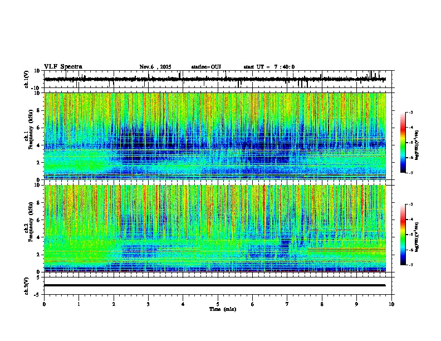441x341 pixels.
Task: Click time axis tick label '5'
Action: 218,304
